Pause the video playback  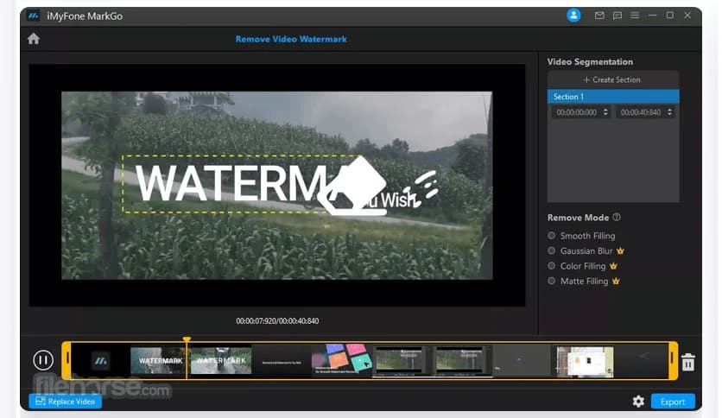click(x=43, y=360)
